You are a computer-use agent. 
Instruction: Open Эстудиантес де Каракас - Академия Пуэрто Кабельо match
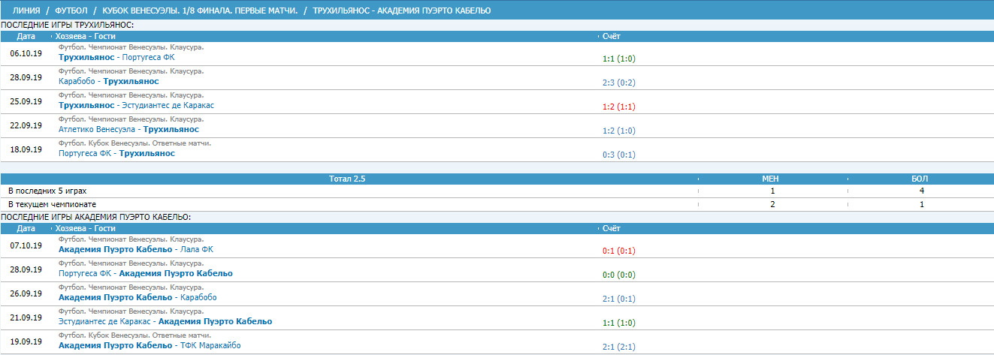point(165,321)
